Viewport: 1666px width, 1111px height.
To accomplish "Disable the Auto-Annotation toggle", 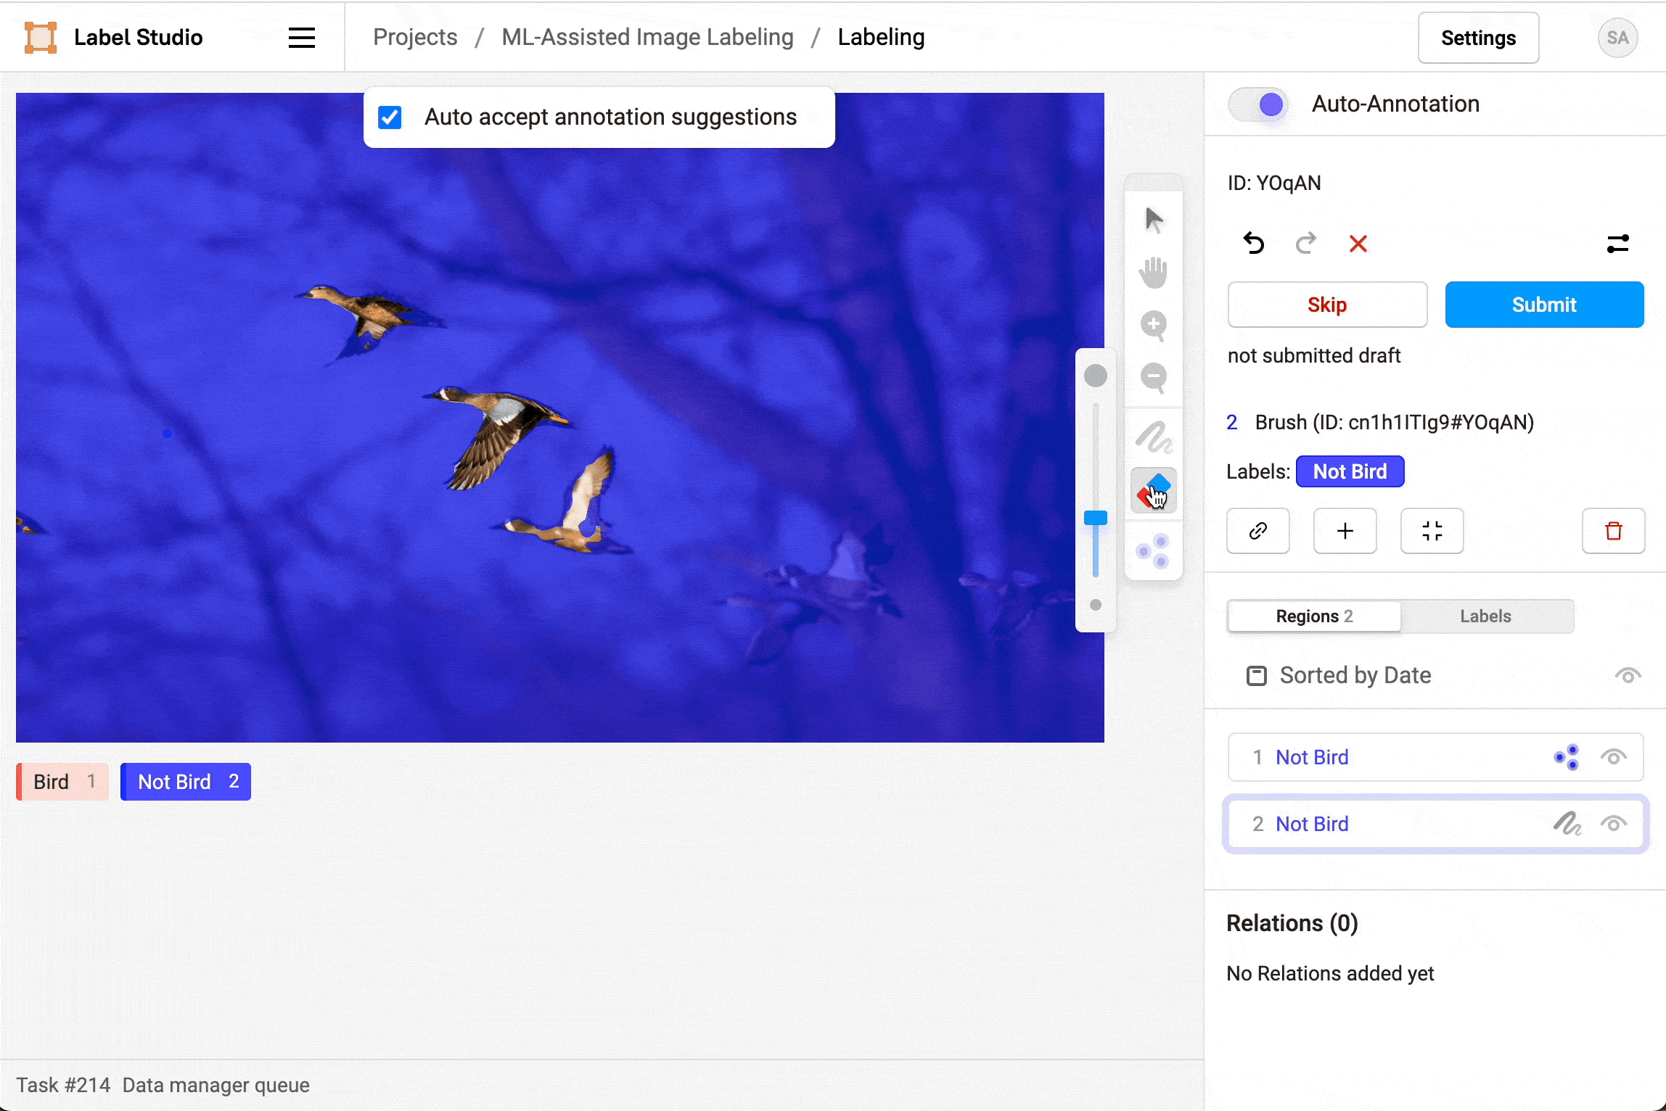I will click(x=1257, y=104).
